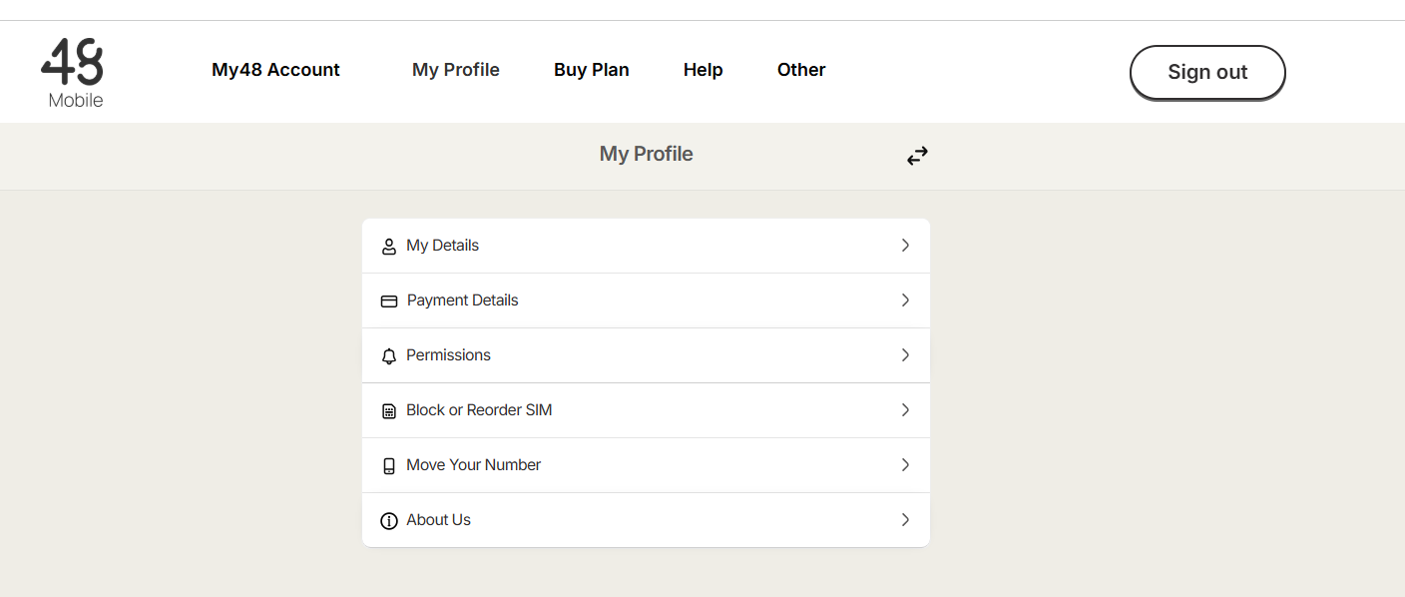The height and width of the screenshot is (597, 1405).
Task: Click the bell icon beside Permissions
Action: (389, 356)
